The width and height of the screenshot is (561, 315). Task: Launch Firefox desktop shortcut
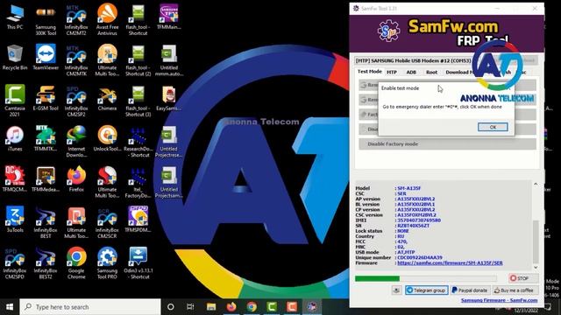coord(76,179)
